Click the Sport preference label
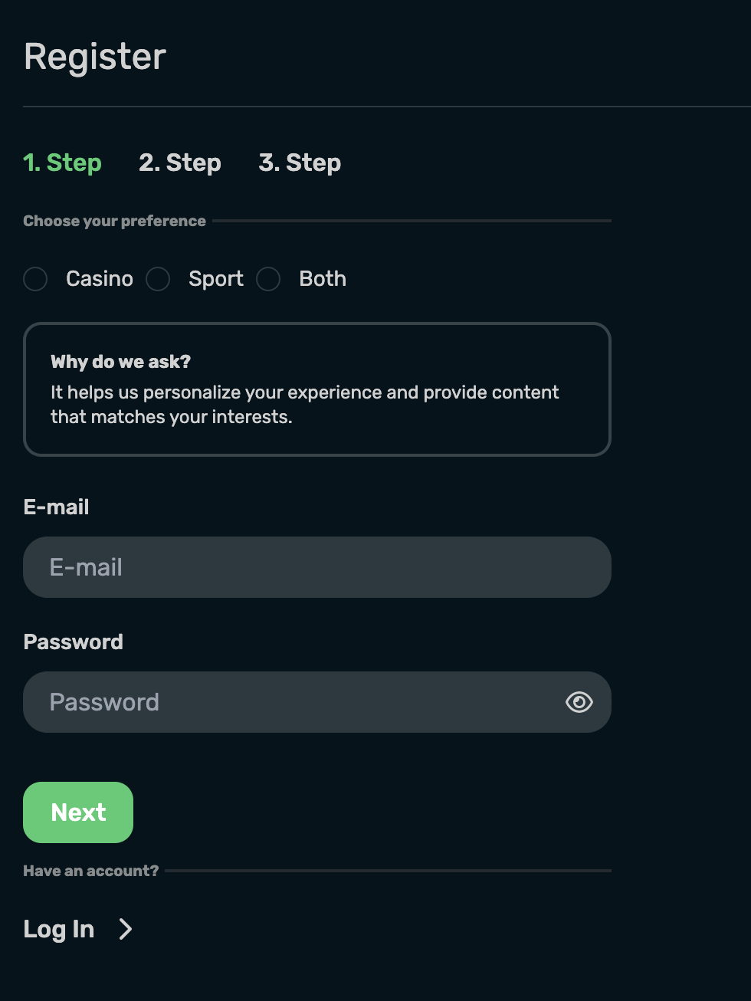Screen dimensions: 751x1001 pos(216,279)
